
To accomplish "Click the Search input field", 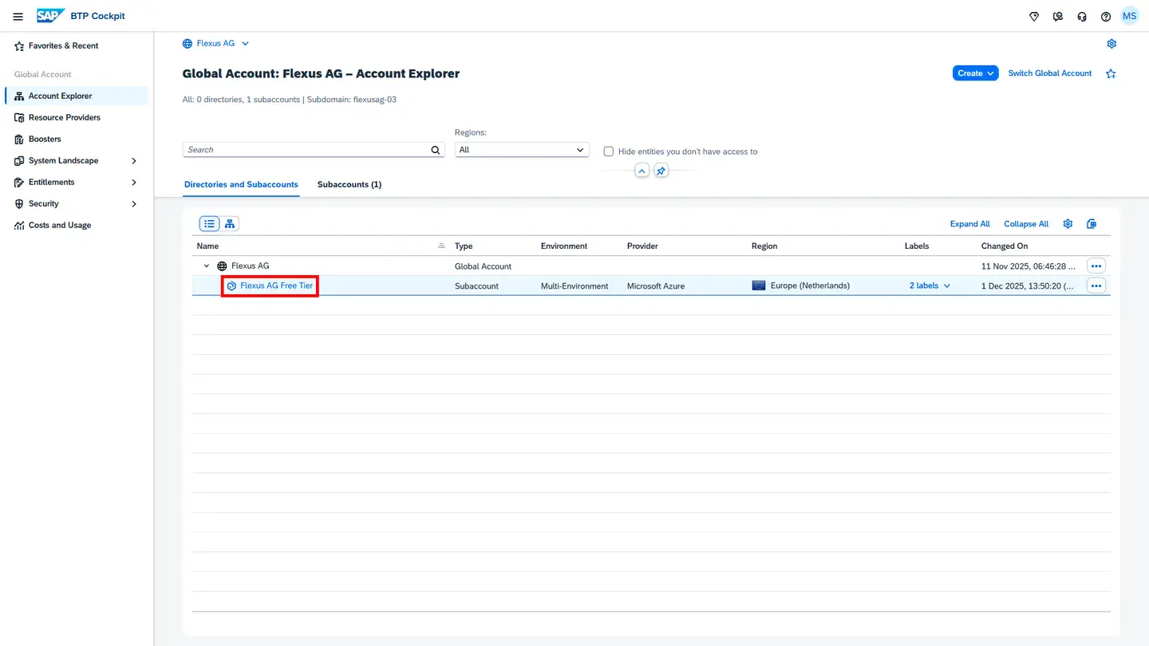I will (306, 150).
